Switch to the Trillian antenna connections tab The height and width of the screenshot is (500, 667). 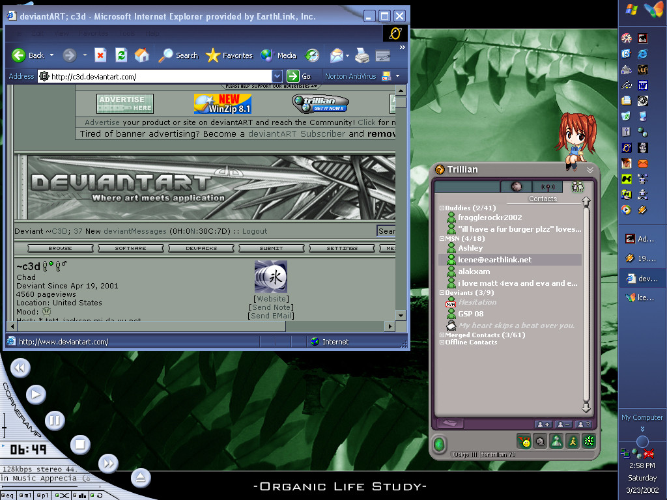click(547, 187)
